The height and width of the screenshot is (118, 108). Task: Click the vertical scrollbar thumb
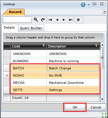(x=102, y=58)
